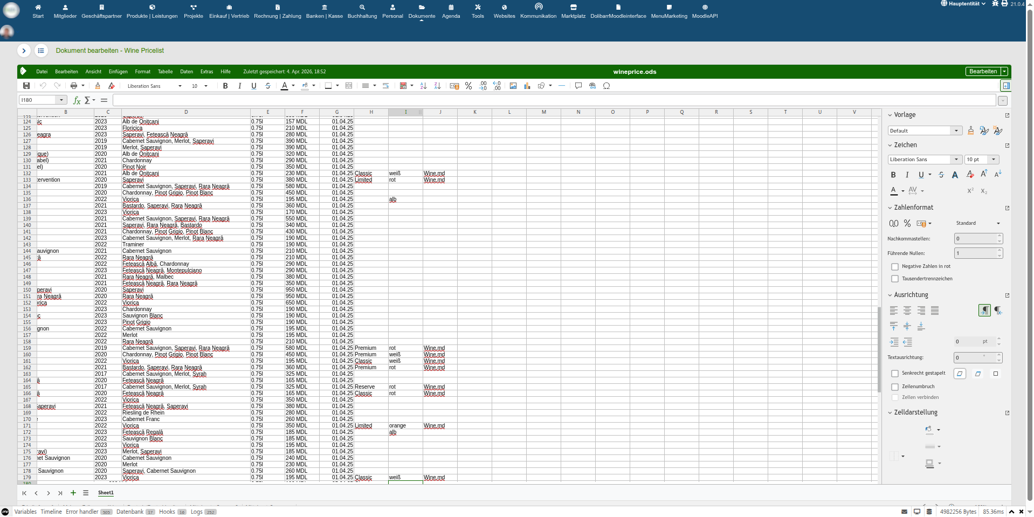1034x517 pixels.
Task: Insert a chart
Action: (x=527, y=86)
